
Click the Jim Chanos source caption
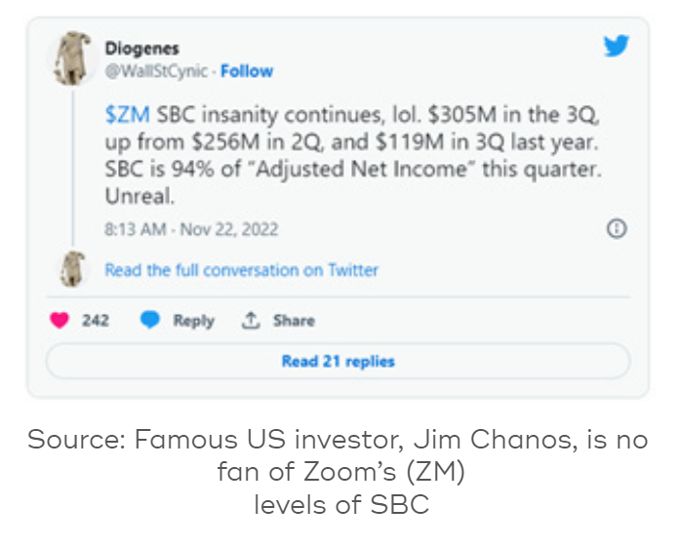tap(340, 472)
